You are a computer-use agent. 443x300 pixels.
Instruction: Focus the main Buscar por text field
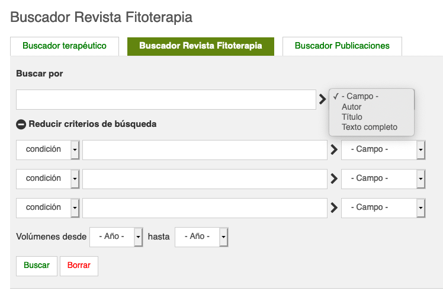(x=166, y=100)
